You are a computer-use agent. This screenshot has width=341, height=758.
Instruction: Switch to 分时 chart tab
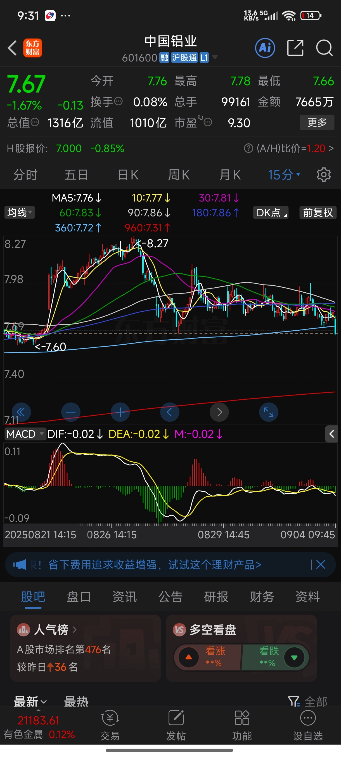click(x=25, y=175)
